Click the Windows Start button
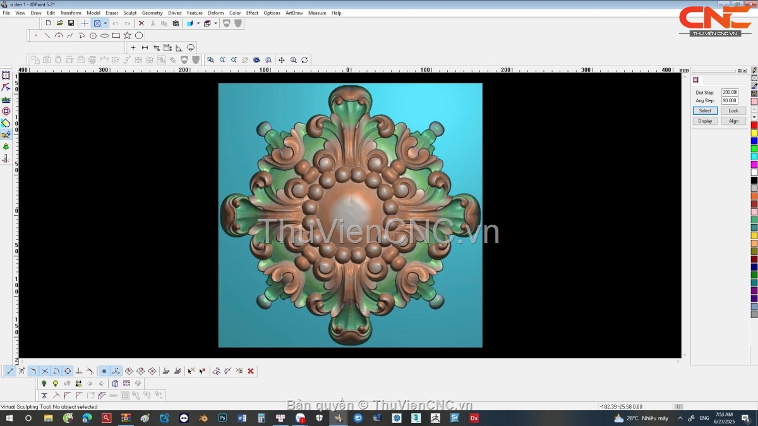This screenshot has height=426, width=758. pyautogui.click(x=9, y=418)
